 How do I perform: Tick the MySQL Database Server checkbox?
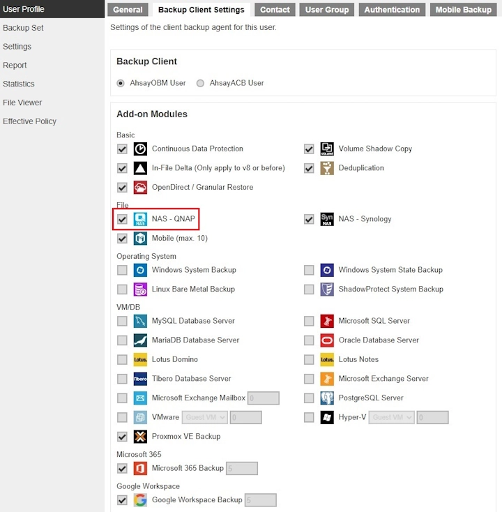pyautogui.click(x=122, y=321)
